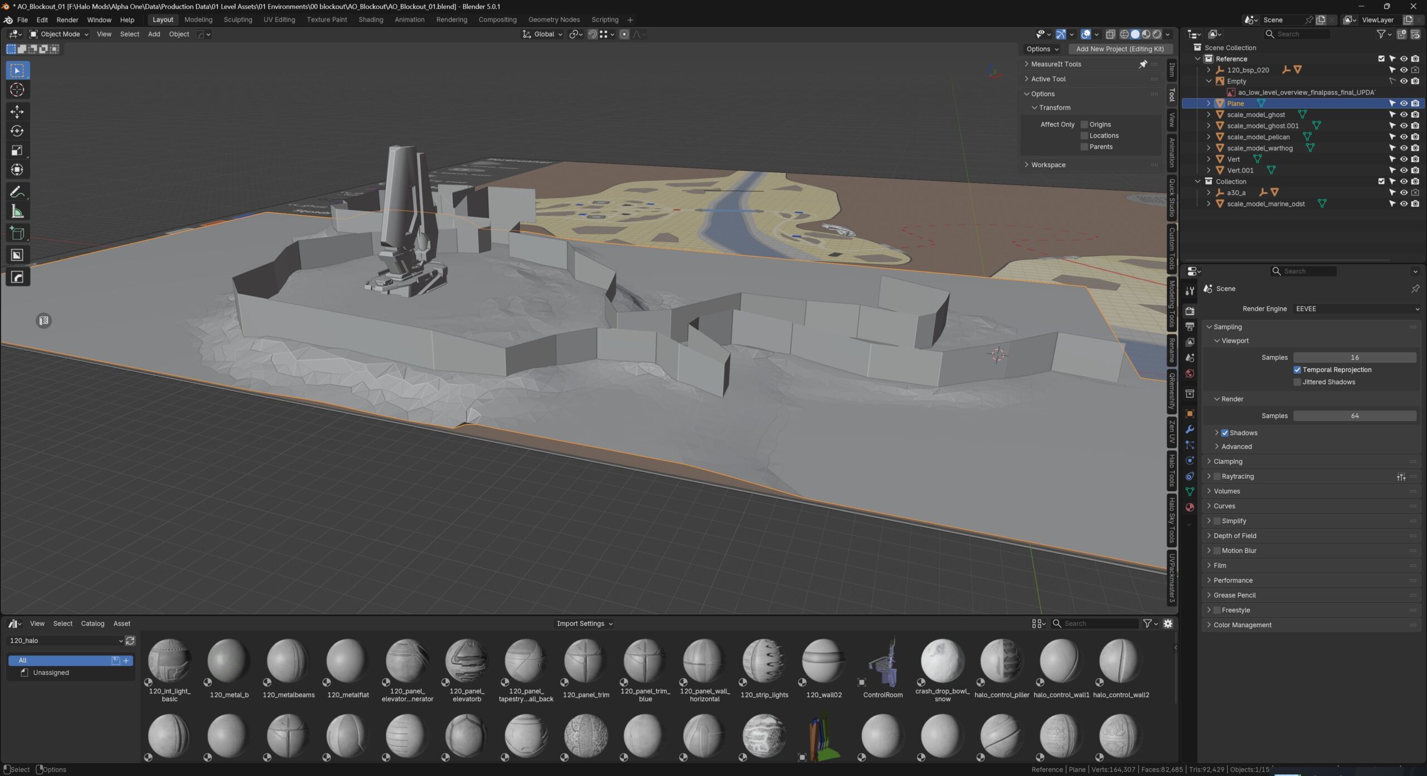The width and height of the screenshot is (1427, 776).
Task: Choose the Add Cube tool
Action: pos(17,234)
